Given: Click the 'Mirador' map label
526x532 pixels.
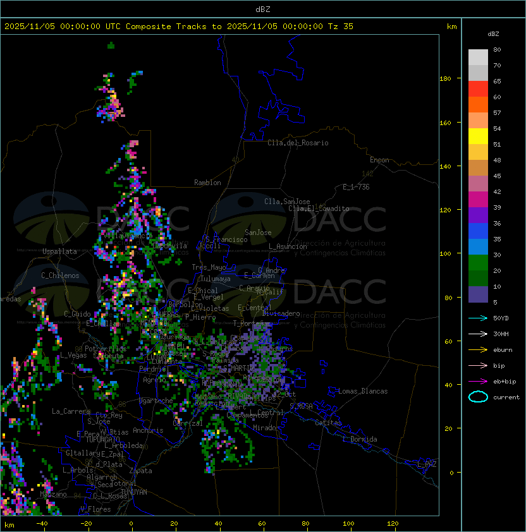Looking at the screenshot, I should (x=266, y=428).
